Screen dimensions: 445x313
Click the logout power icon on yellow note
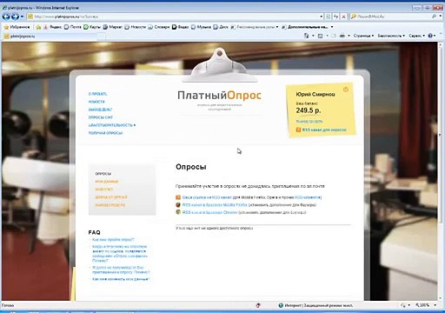coord(345,90)
